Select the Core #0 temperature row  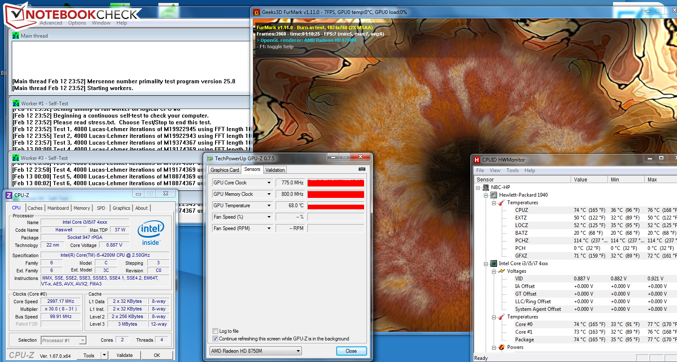click(595, 324)
